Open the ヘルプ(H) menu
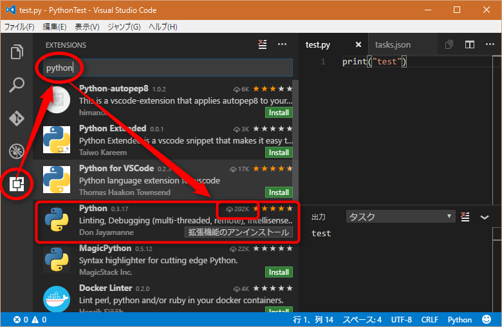 pos(163,27)
